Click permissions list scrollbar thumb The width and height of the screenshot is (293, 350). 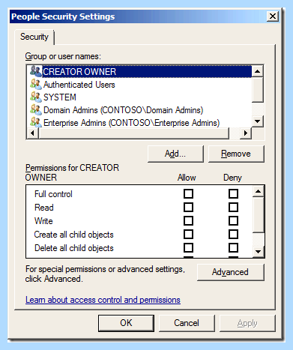coord(259,215)
